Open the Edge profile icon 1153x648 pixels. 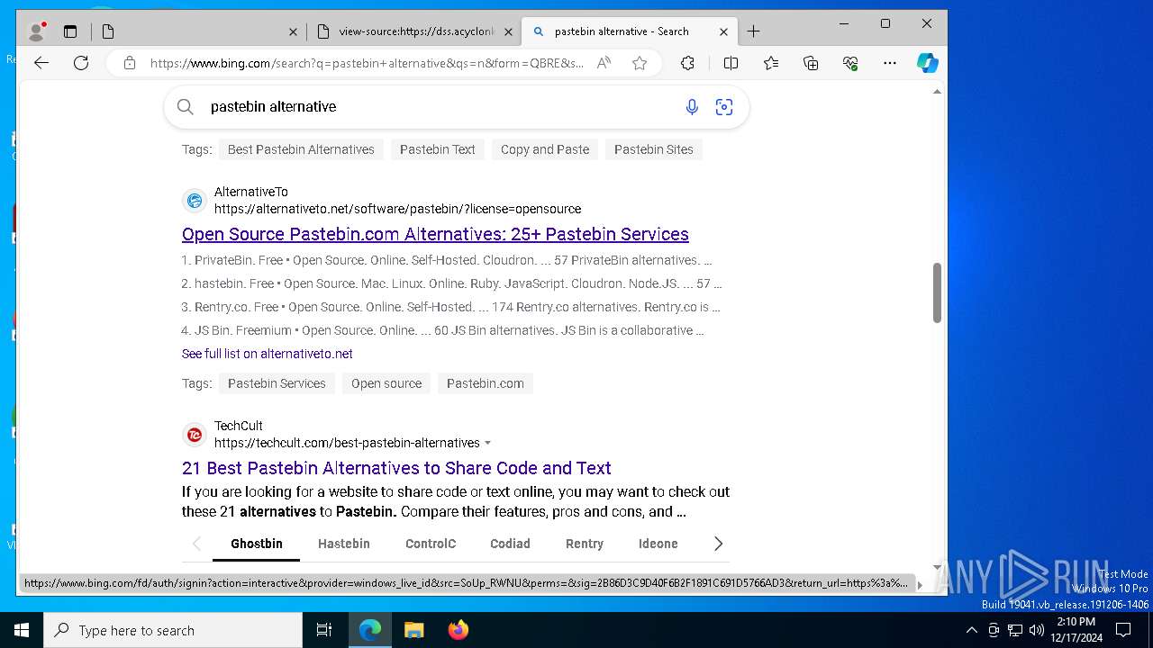[37, 31]
